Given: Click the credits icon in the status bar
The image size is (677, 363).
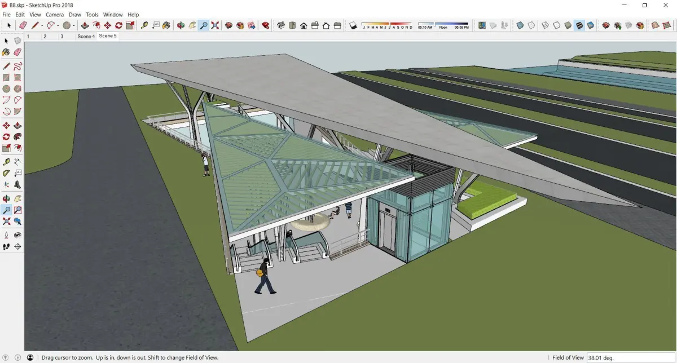Looking at the screenshot, I should coord(18,357).
